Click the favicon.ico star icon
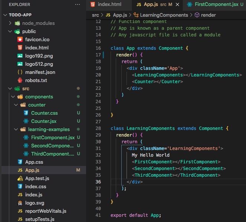 (x=20, y=39)
